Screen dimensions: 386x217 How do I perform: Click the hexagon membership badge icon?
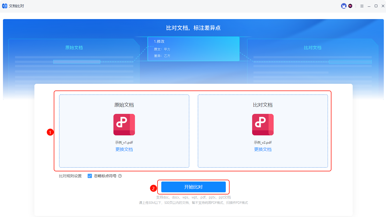tap(350, 6)
